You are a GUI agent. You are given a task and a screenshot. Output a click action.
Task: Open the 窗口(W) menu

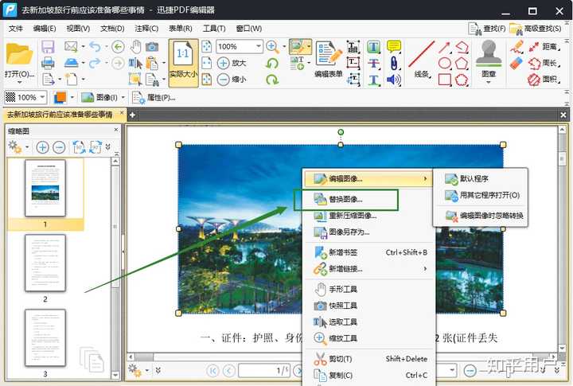(x=249, y=29)
